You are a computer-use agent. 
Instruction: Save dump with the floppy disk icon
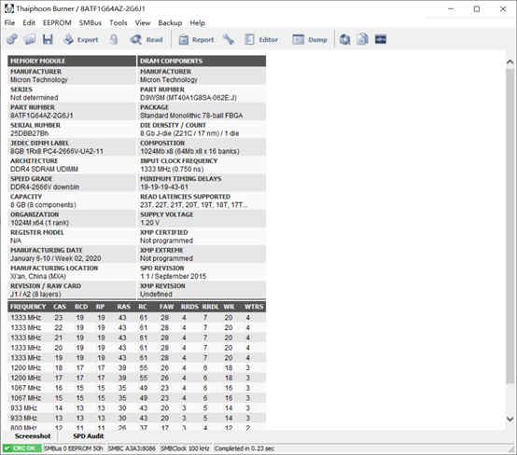pos(48,39)
